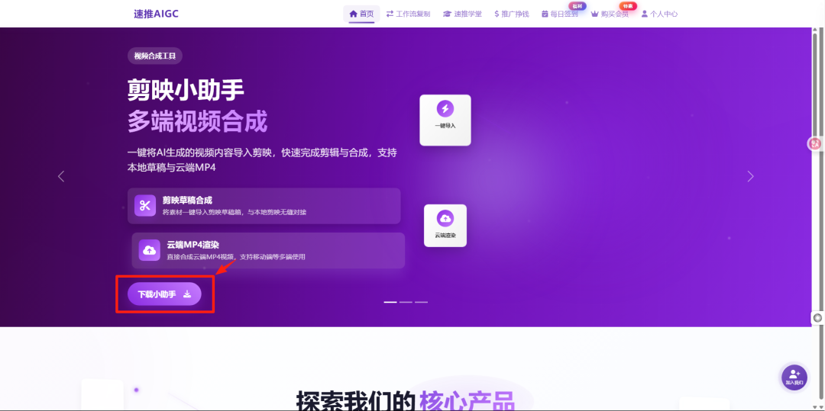This screenshot has height=411, width=825.
Task: Click the 探索我们的核心产品 heading
Action: tap(405, 401)
